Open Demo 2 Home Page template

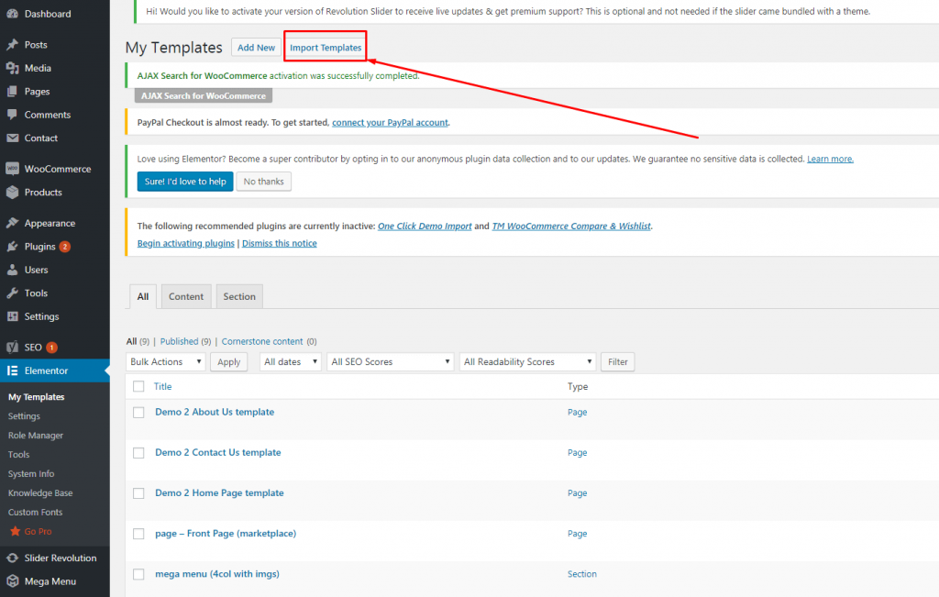pos(219,492)
